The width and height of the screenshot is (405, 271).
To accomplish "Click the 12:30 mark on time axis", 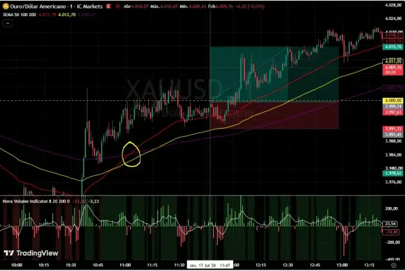I will coord(288,265).
